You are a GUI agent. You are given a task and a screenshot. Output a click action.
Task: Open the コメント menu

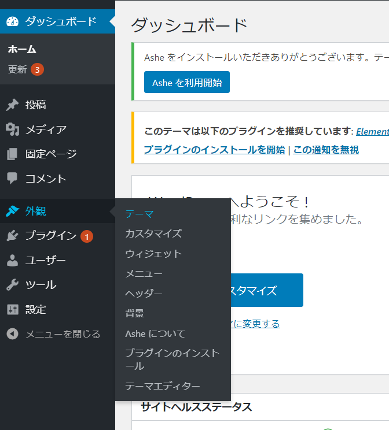point(57,179)
